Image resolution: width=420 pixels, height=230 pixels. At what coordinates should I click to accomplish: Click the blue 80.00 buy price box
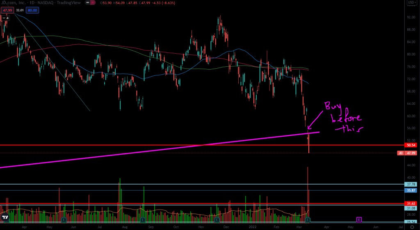pyautogui.click(x=32, y=10)
